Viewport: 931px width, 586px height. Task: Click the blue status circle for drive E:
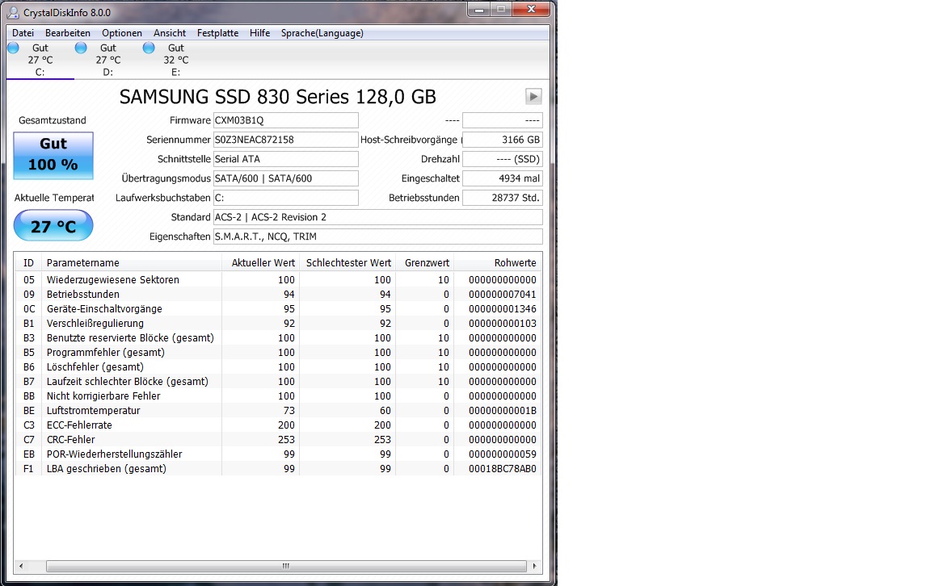point(149,48)
